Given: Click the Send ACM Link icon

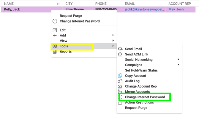Looking at the screenshot, I should (120, 54).
